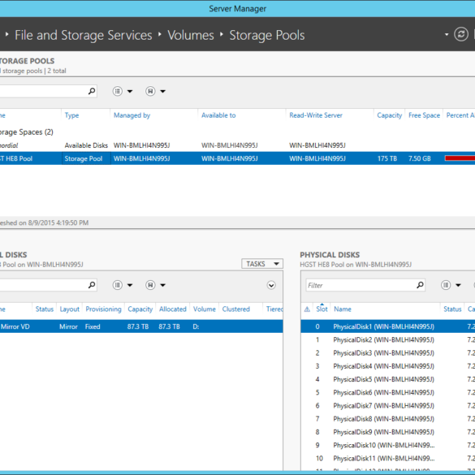Expand dropdown arrow beside Physical Disks list options
475x475 pixels.
pyautogui.click(x=458, y=285)
